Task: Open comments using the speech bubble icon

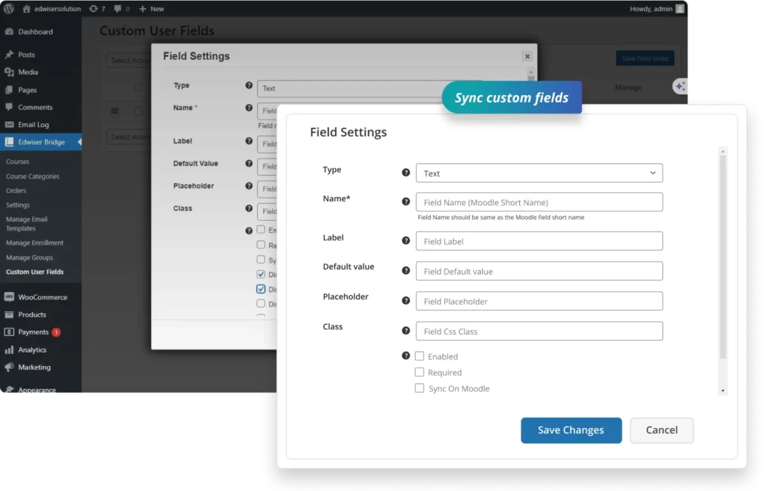Action: (118, 8)
